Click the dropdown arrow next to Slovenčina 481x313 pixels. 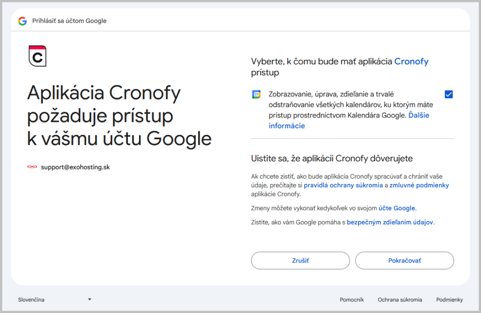(x=89, y=299)
